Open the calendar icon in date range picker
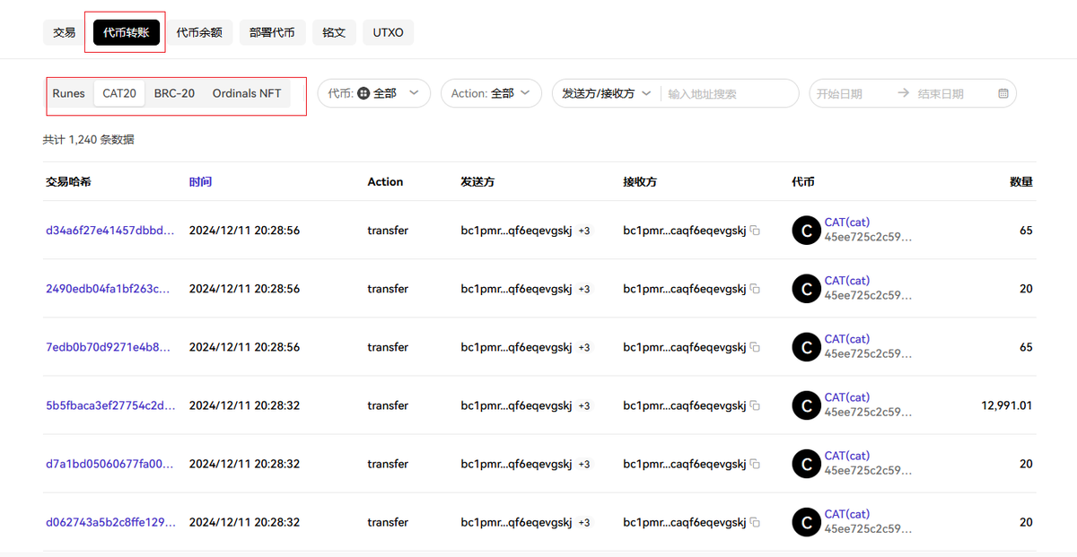1077x557 pixels. tap(1003, 93)
